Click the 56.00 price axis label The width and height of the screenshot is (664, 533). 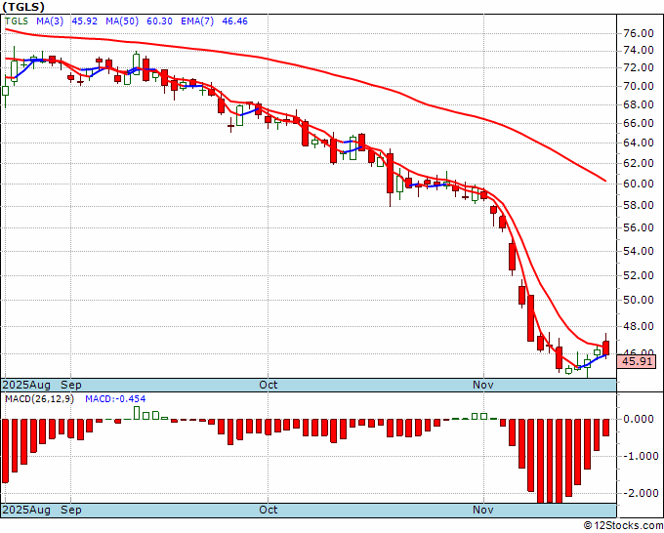click(639, 227)
